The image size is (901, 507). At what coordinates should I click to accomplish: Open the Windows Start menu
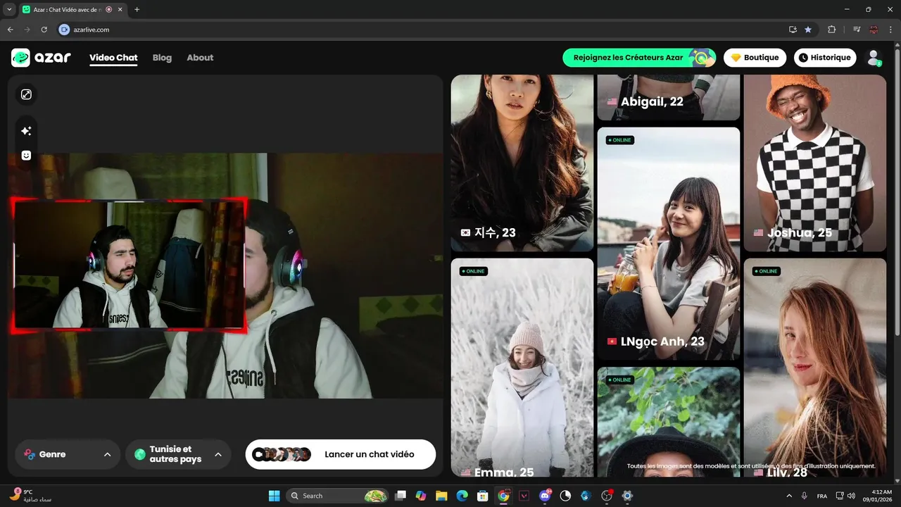pyautogui.click(x=274, y=496)
